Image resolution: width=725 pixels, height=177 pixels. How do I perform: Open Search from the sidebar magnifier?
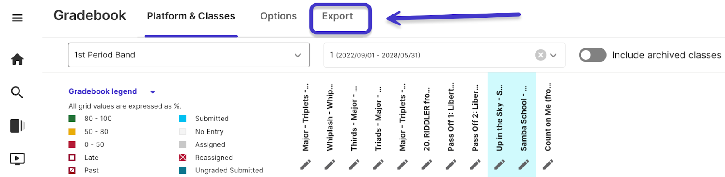pos(17,92)
